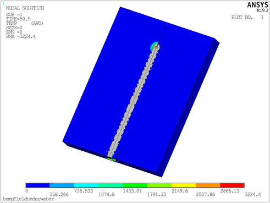The image size is (270, 203).
Task: Click the green spot at weld bottom
Action: tap(112, 159)
